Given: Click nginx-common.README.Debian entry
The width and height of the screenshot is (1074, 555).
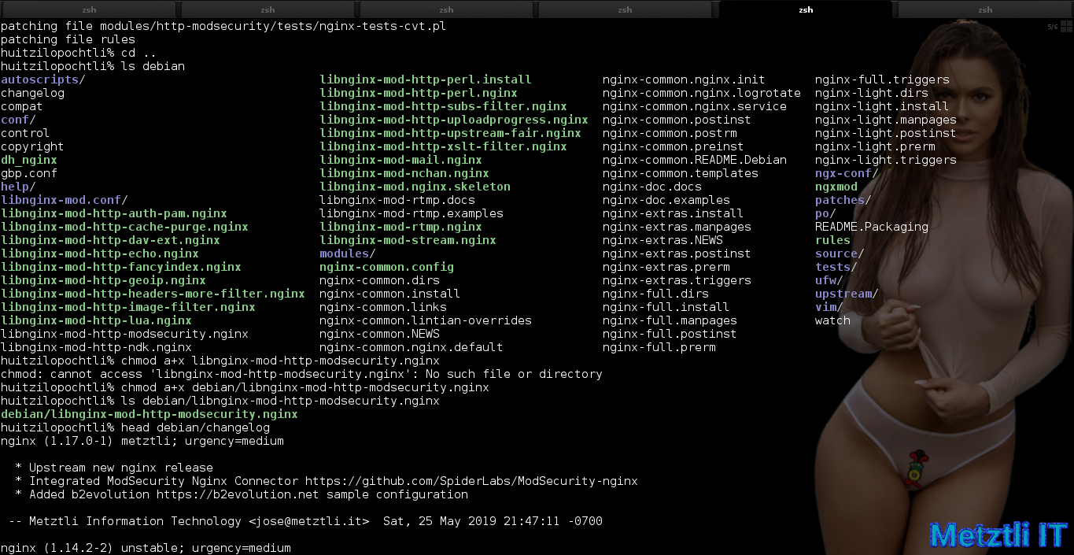Looking at the screenshot, I should 695,160.
